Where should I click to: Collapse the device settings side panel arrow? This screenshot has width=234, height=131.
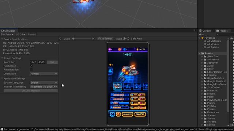[60, 39]
